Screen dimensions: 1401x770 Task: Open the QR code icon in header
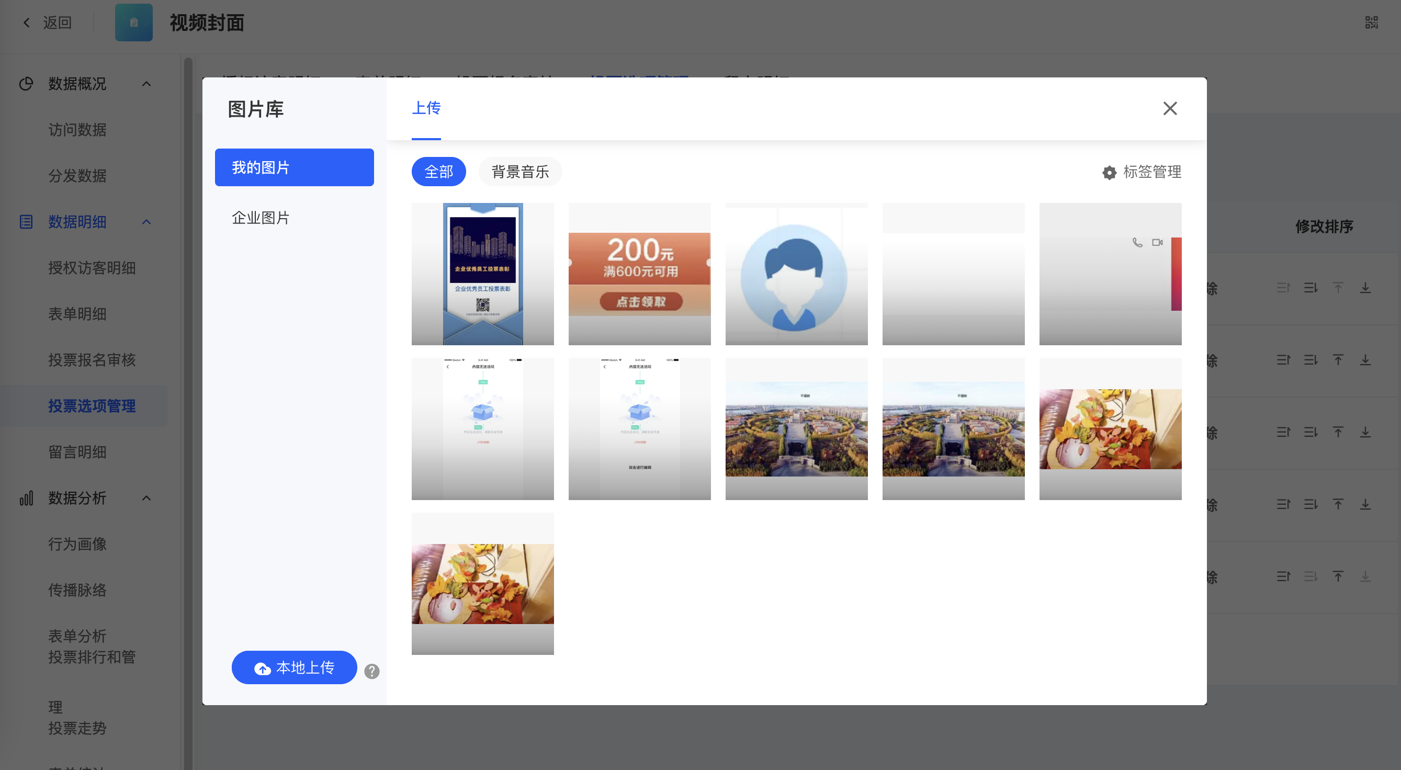1371,22
